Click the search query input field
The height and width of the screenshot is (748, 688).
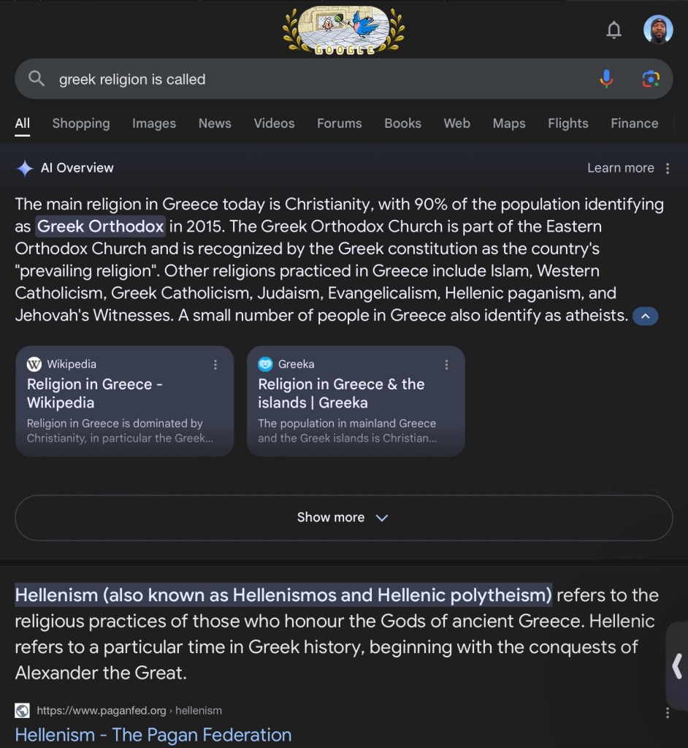pyautogui.click(x=314, y=79)
